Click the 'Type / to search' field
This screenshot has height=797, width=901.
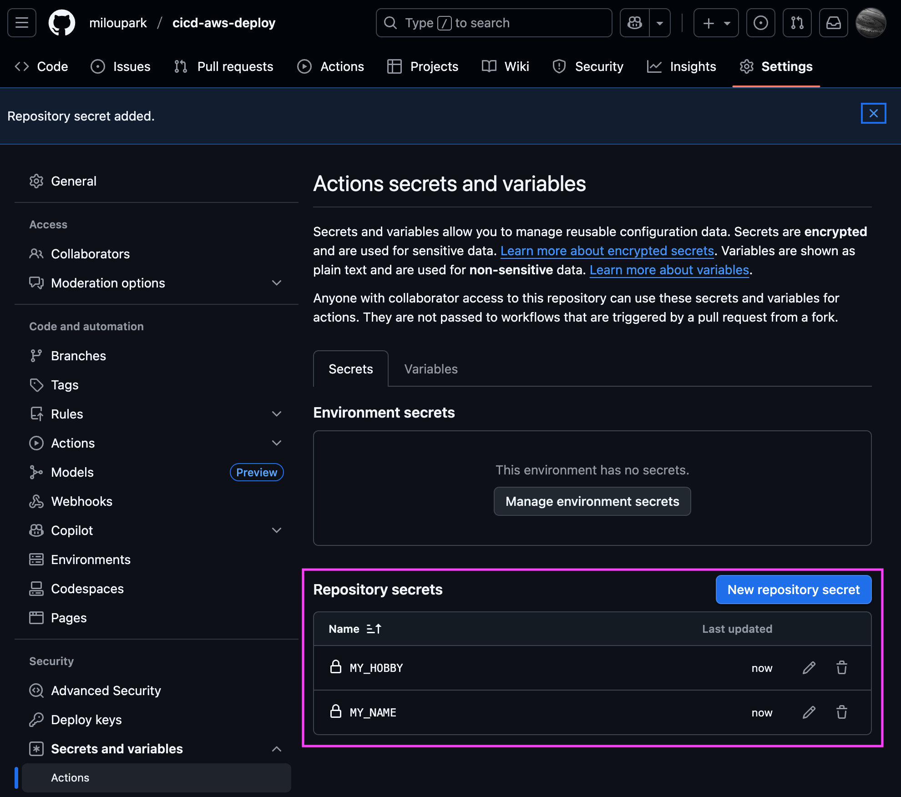[x=494, y=23]
